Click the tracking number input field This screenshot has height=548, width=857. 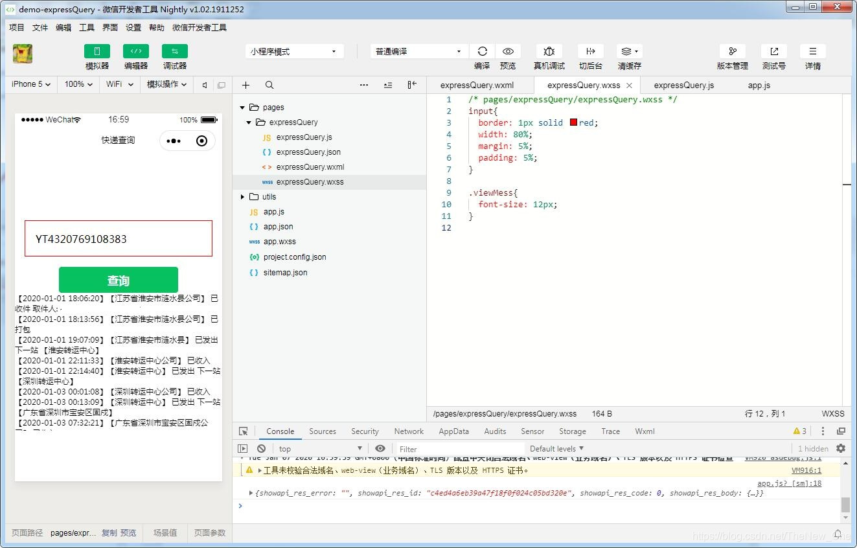pyautogui.click(x=119, y=238)
